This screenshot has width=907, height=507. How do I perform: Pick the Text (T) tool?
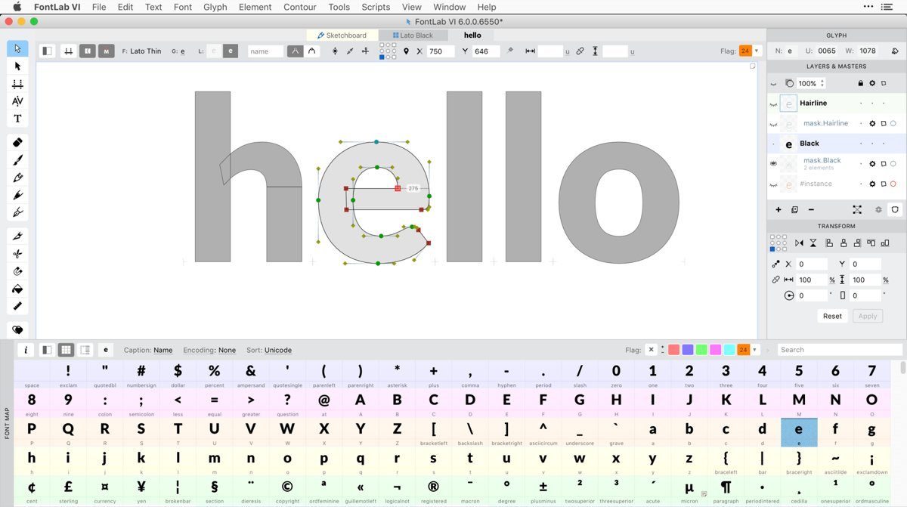17,119
